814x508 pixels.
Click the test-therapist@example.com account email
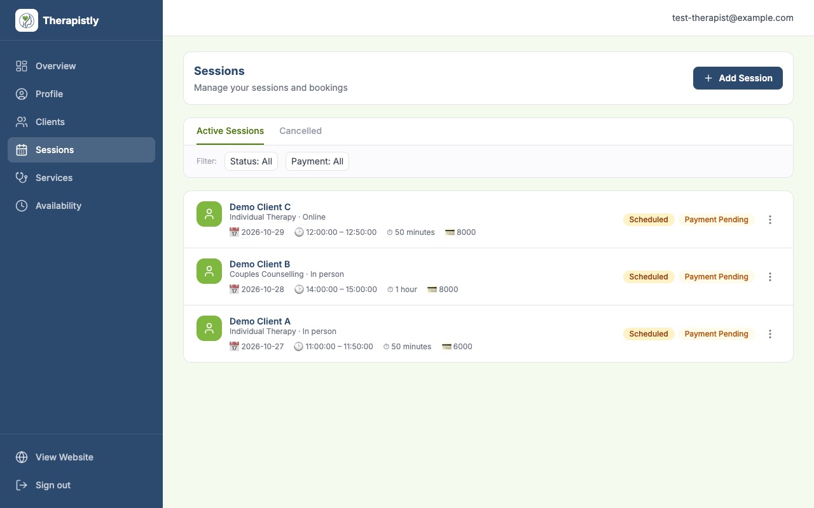click(733, 18)
